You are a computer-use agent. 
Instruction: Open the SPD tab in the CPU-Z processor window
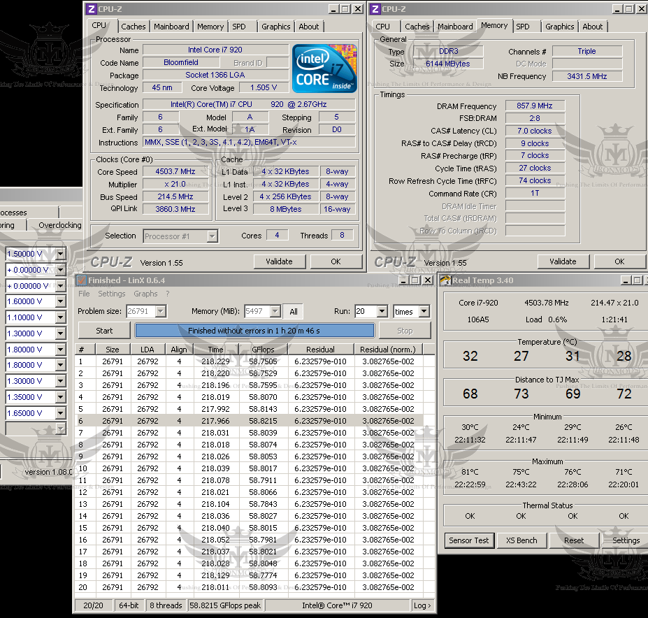[239, 27]
